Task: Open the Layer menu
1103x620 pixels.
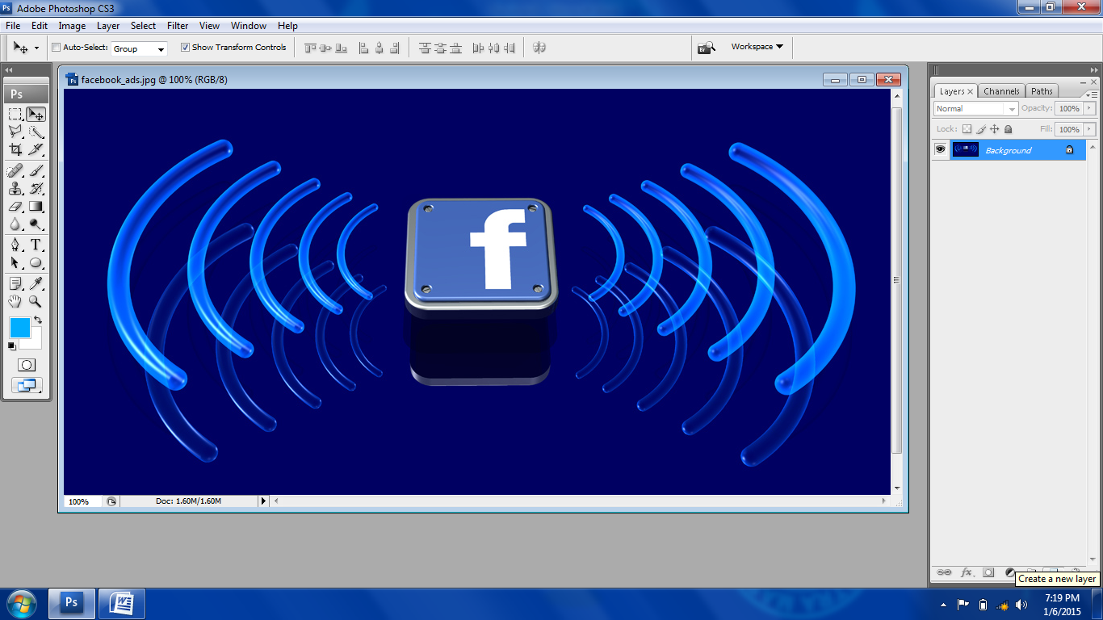Action: (x=108, y=26)
